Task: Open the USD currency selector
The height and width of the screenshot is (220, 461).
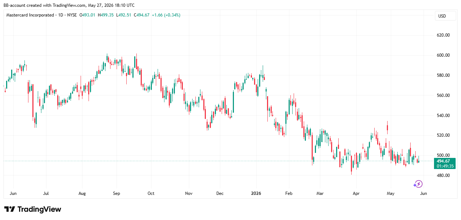Action: (442, 16)
